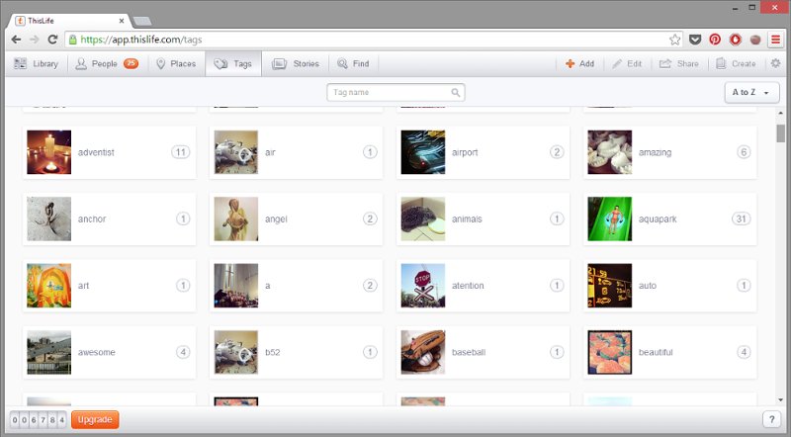Open the settings gear icon
Screen dimensions: 791x437
pyautogui.click(x=775, y=63)
